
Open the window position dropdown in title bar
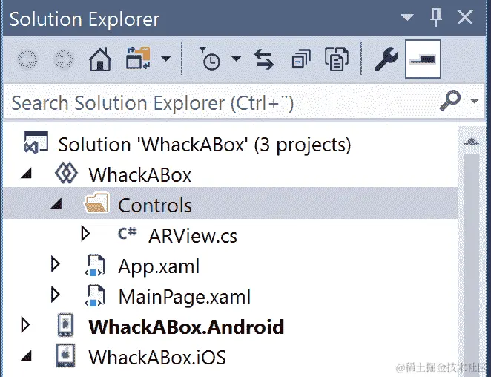407,17
